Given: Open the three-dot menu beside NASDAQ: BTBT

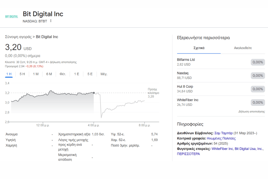Looking at the screenshot, I should [51, 21].
